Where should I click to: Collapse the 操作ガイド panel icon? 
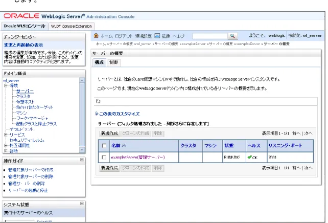coord(82,160)
